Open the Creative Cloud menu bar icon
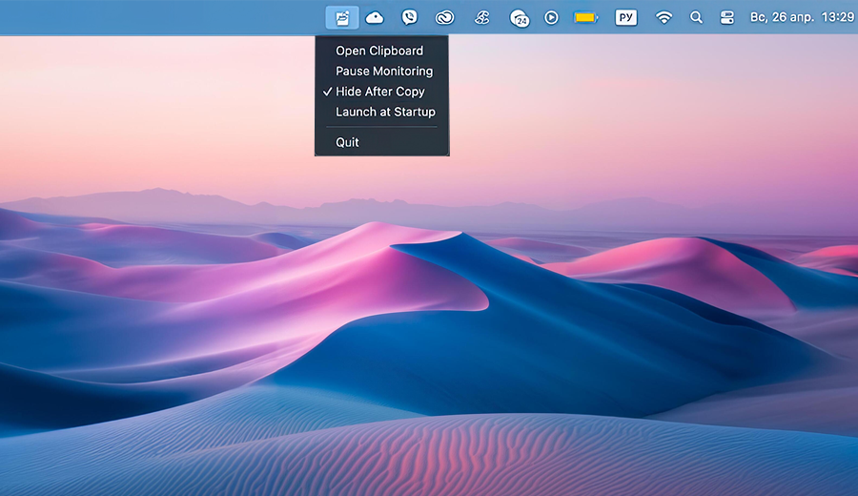 click(x=445, y=17)
